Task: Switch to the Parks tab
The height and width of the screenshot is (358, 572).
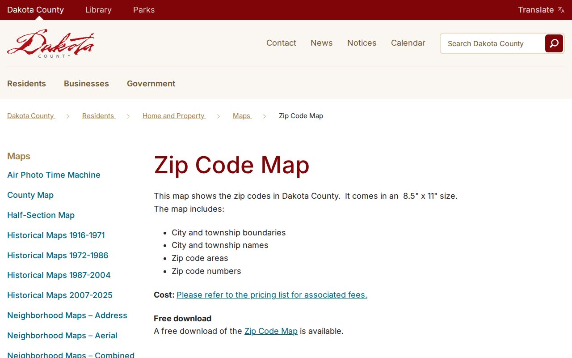Action: coord(144,10)
